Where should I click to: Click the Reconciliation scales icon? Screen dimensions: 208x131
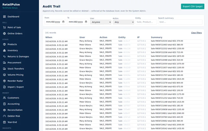[x=4, y=110]
